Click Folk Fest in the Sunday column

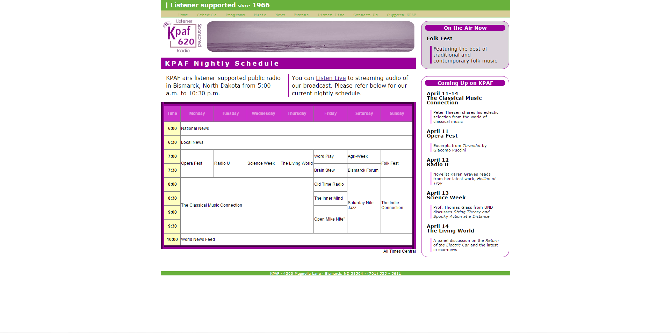coord(397,163)
